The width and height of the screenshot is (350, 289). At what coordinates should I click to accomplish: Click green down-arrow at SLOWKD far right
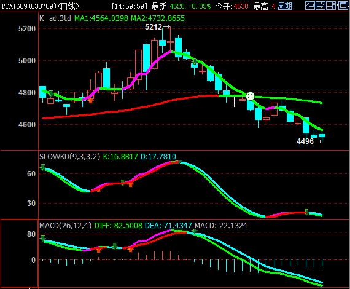coord(306,212)
